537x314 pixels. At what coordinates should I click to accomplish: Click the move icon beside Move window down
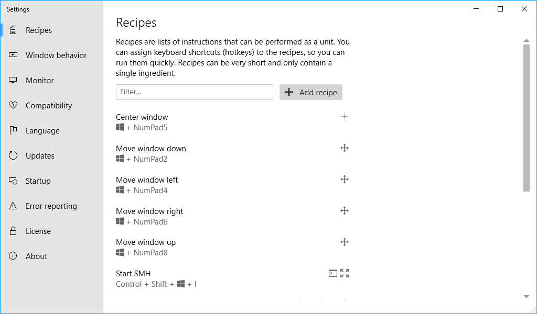[345, 148]
